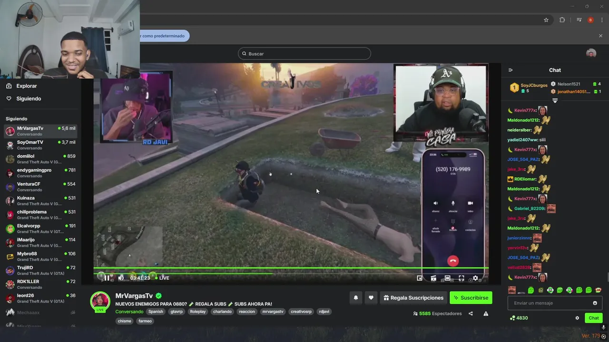Collapse the chat panel arrow icon
609x342 pixels.
pos(511,70)
